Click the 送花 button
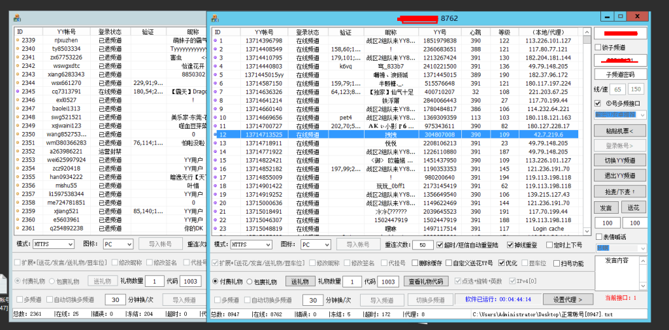The width and height of the screenshot is (669, 330). (634, 208)
